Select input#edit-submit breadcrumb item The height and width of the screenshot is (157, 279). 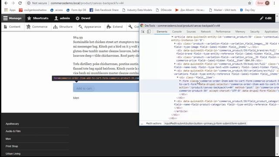coord(205,123)
